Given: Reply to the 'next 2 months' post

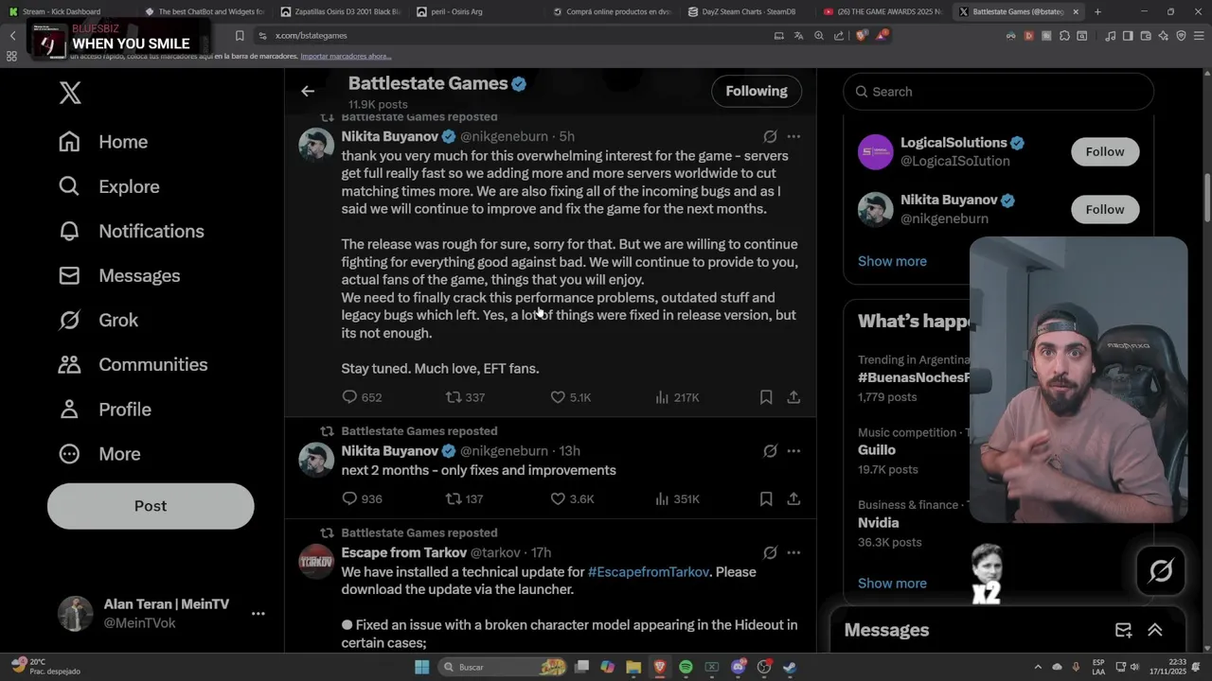Looking at the screenshot, I should pyautogui.click(x=361, y=498).
